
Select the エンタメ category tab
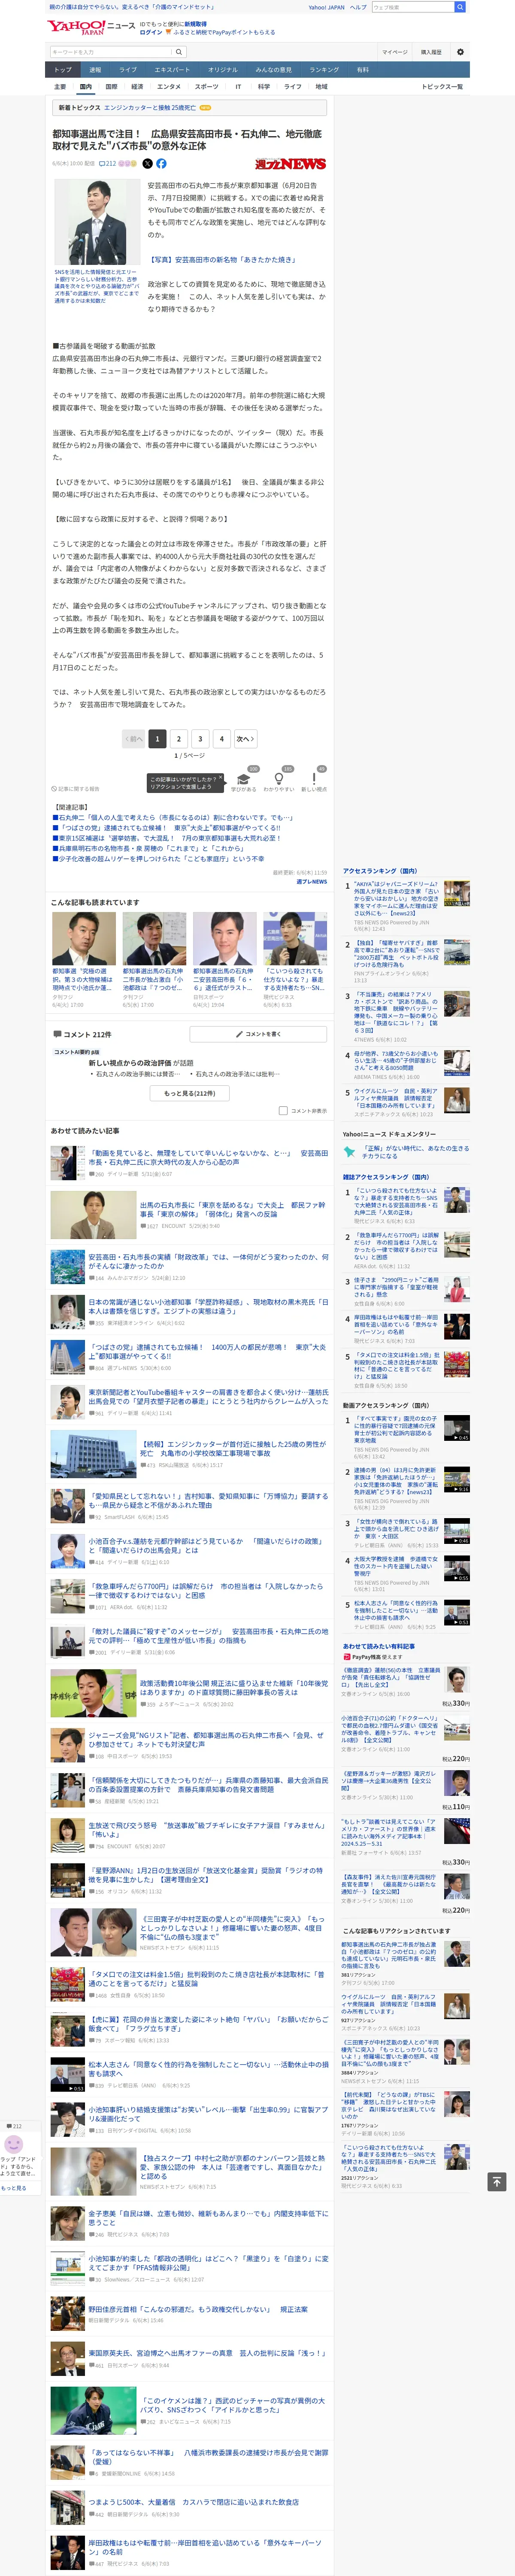point(169,87)
